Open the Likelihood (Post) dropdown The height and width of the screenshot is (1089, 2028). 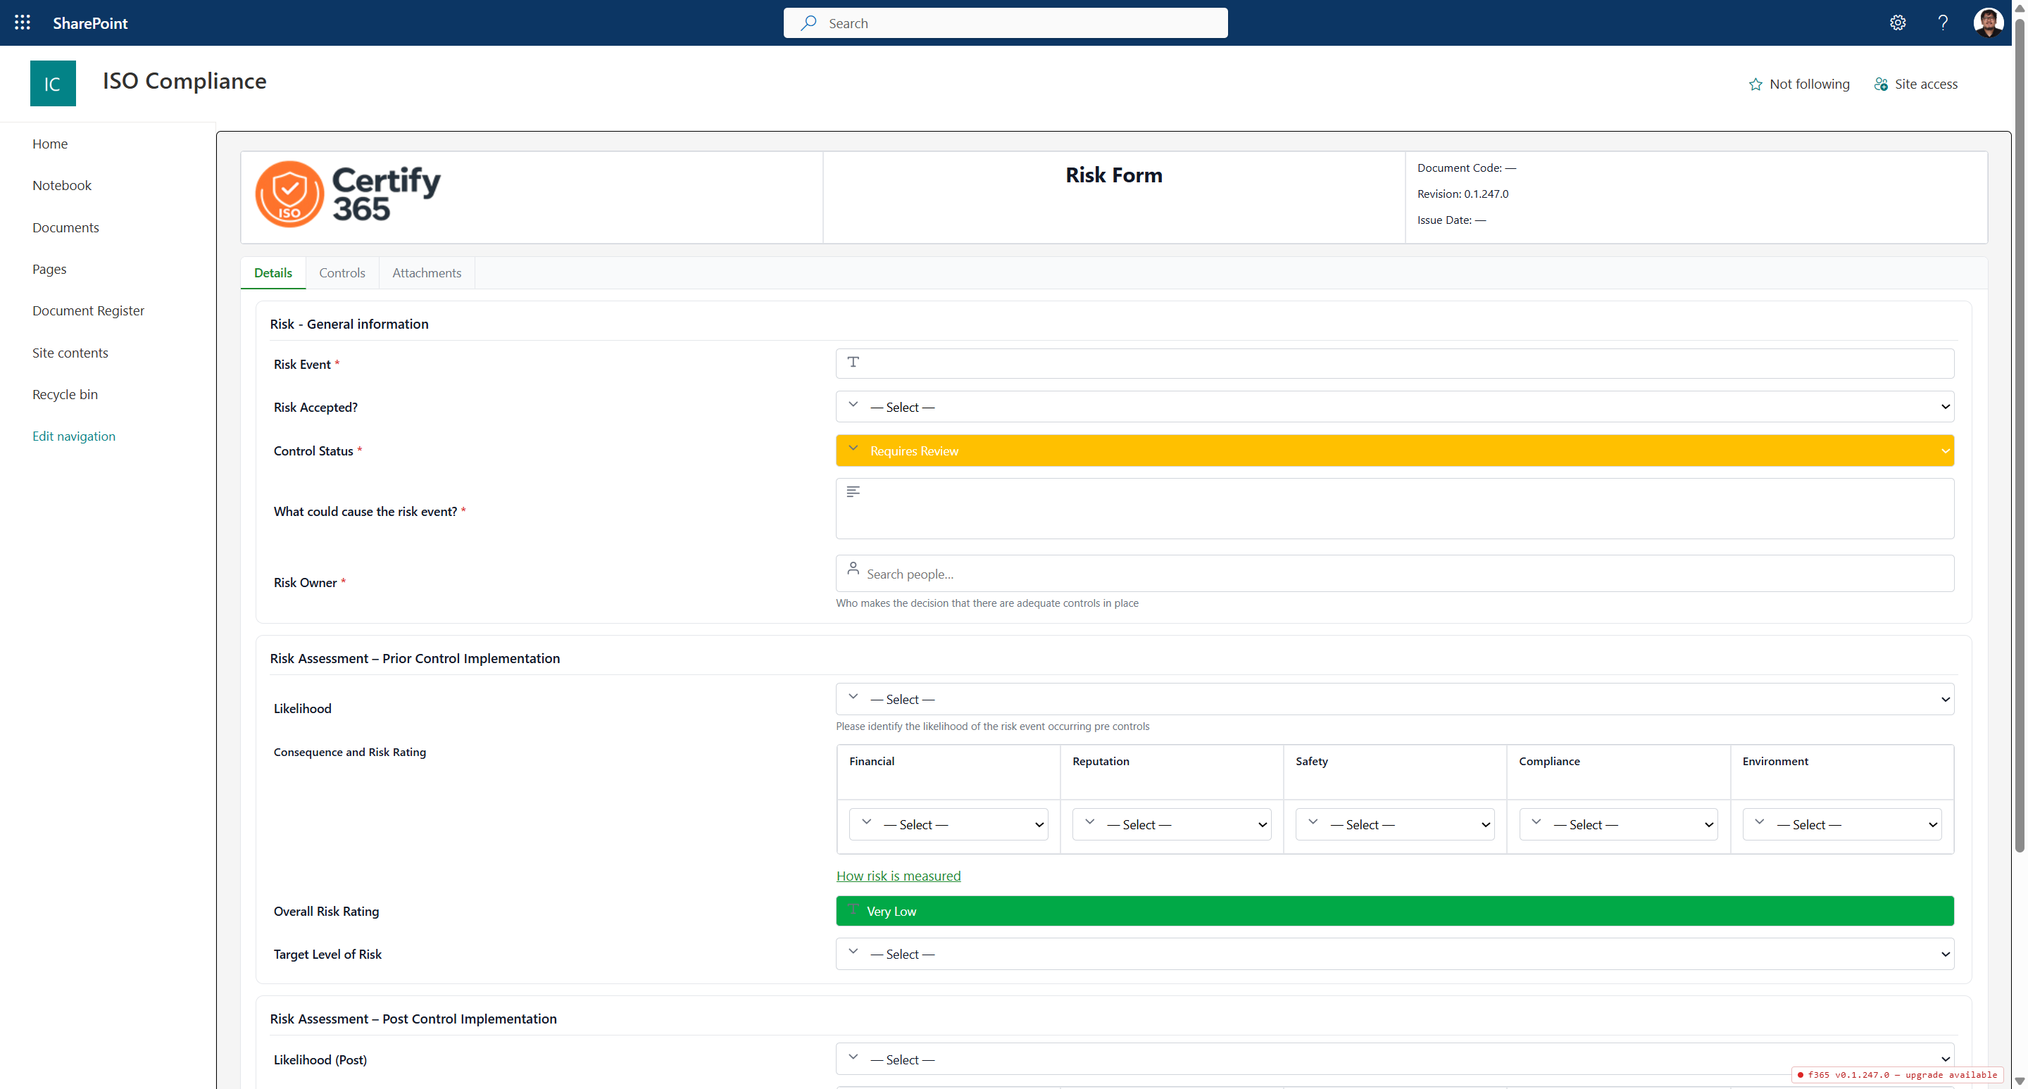point(1394,1059)
